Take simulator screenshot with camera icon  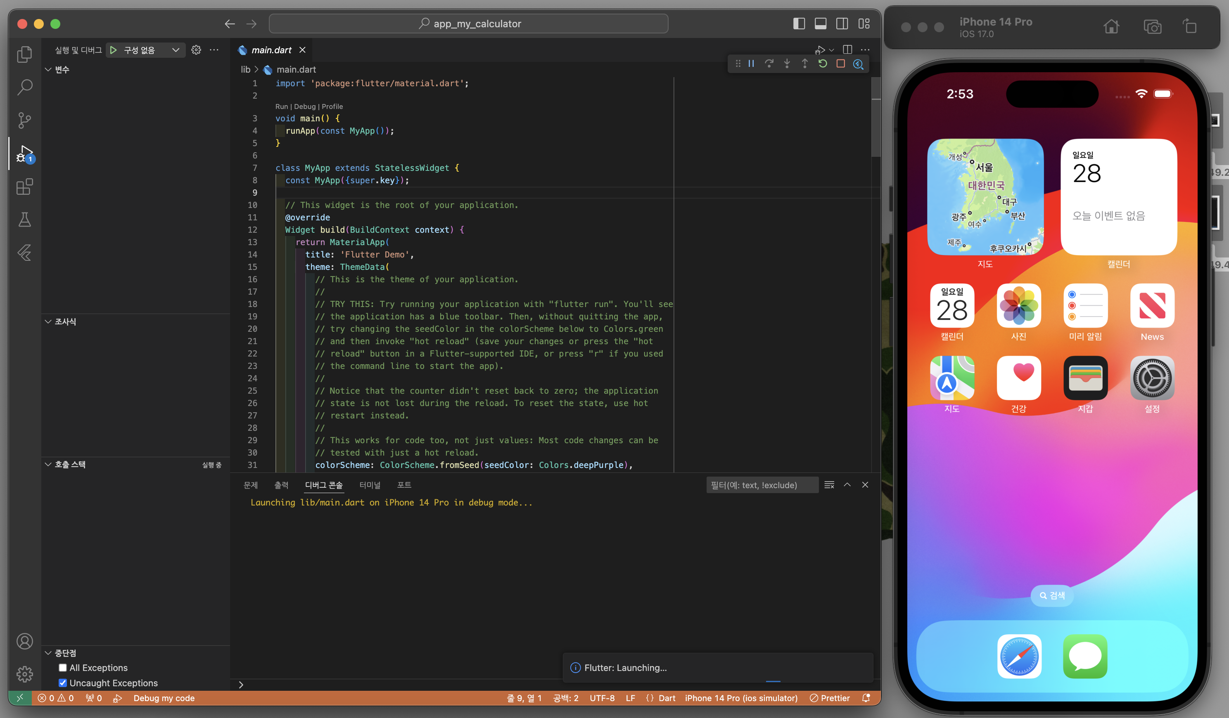click(1152, 27)
